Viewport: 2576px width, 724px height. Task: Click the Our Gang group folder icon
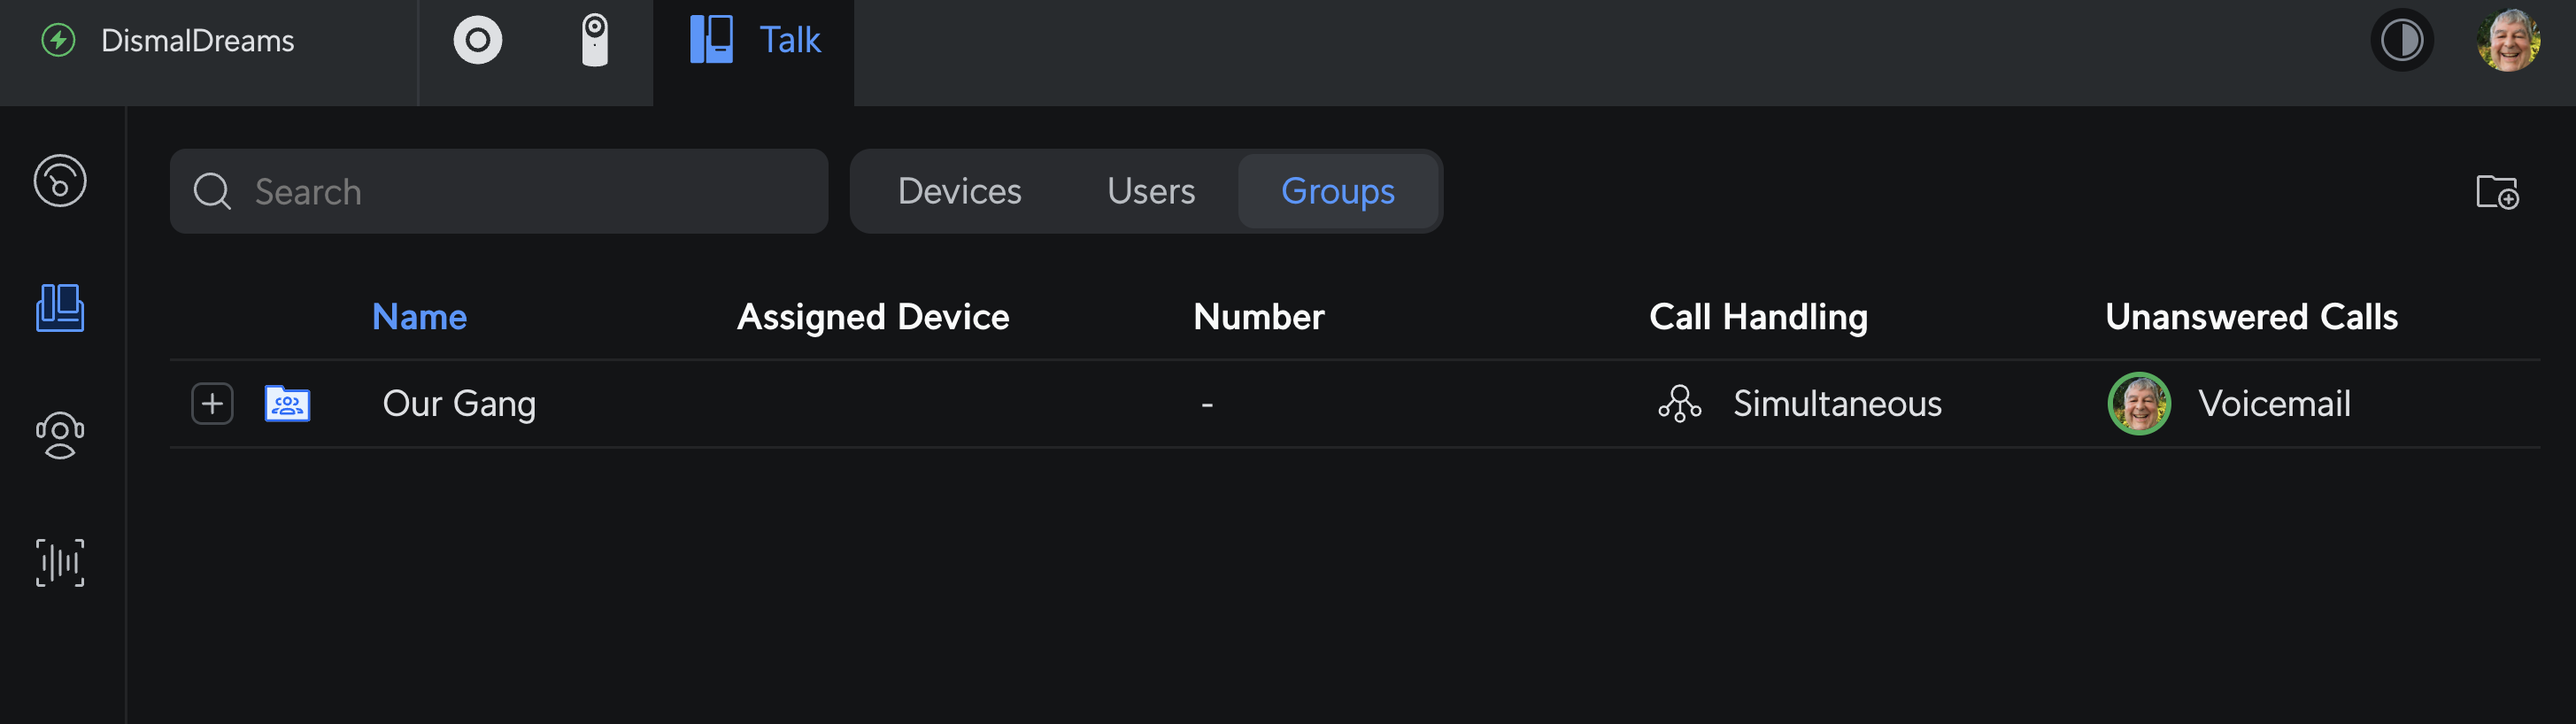pyautogui.click(x=287, y=404)
